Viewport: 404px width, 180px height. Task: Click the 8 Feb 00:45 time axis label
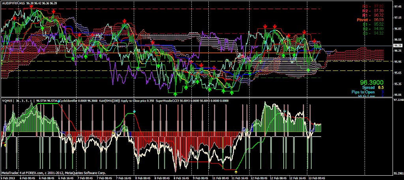click(x=143, y=178)
